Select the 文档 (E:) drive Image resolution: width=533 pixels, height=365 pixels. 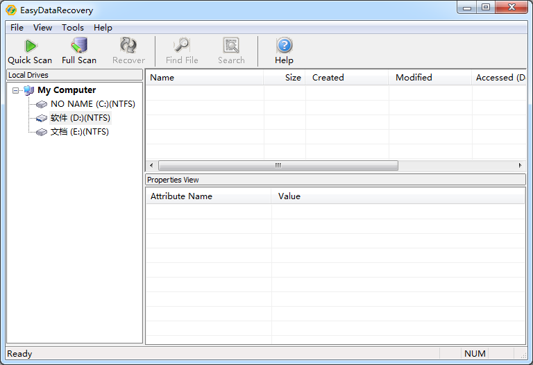pos(79,132)
